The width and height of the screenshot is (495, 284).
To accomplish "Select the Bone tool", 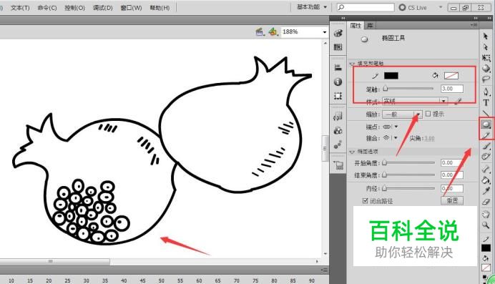I will [486, 170].
